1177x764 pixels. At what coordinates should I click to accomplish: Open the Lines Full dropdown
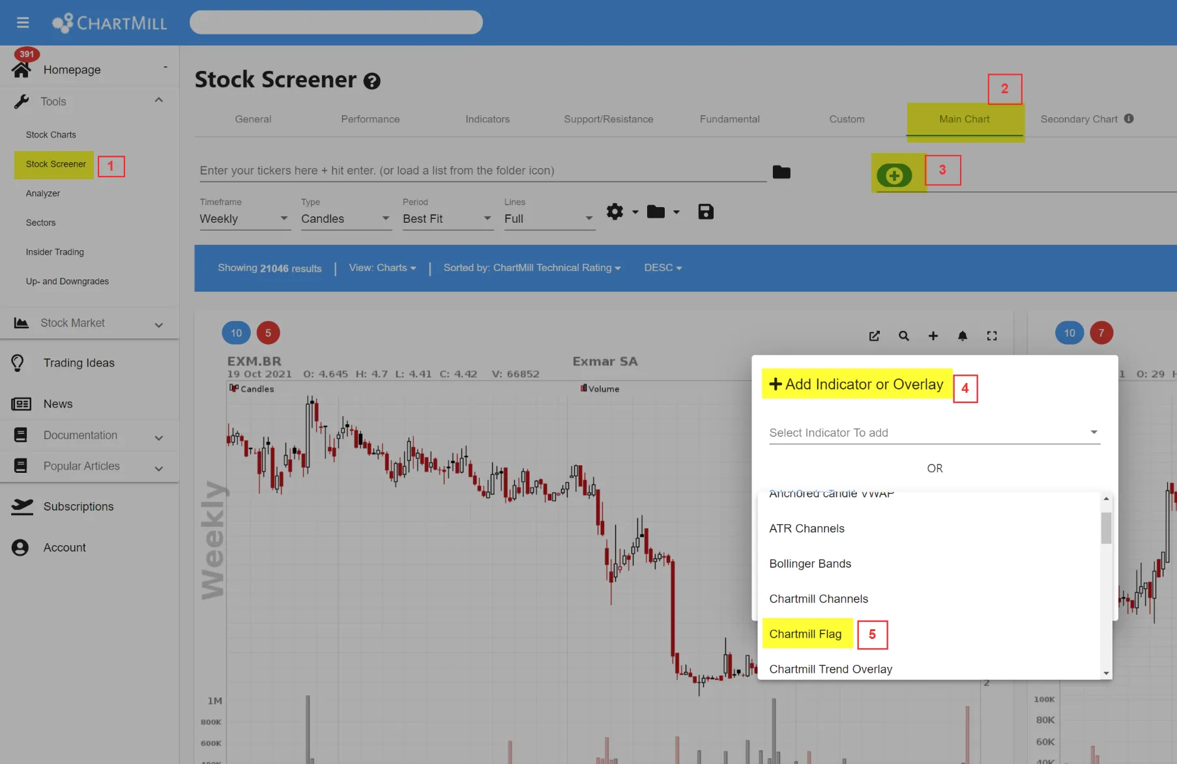pos(549,219)
